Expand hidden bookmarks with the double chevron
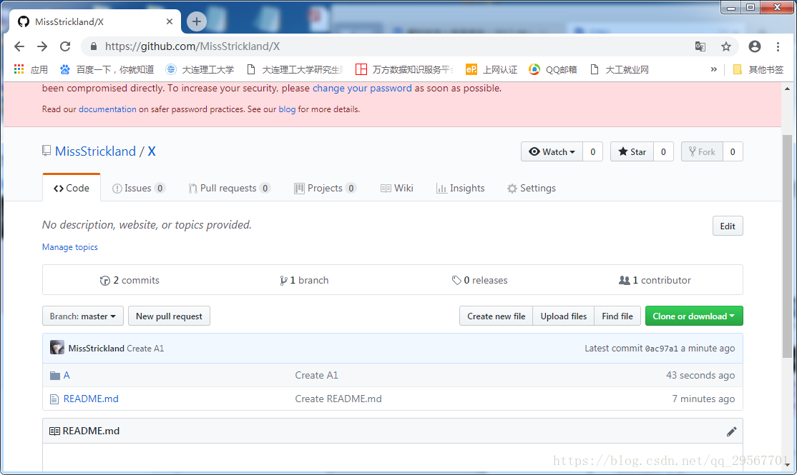This screenshot has height=475, width=797. (x=713, y=69)
